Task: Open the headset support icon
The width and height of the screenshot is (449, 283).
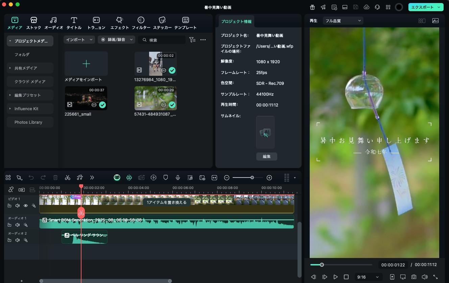Action: pos(377,7)
